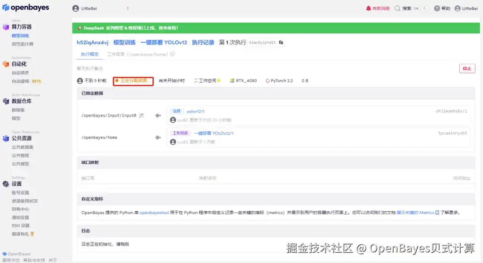Click the 一键部署 YOLOv12 breadcrumb link

(x=164, y=42)
